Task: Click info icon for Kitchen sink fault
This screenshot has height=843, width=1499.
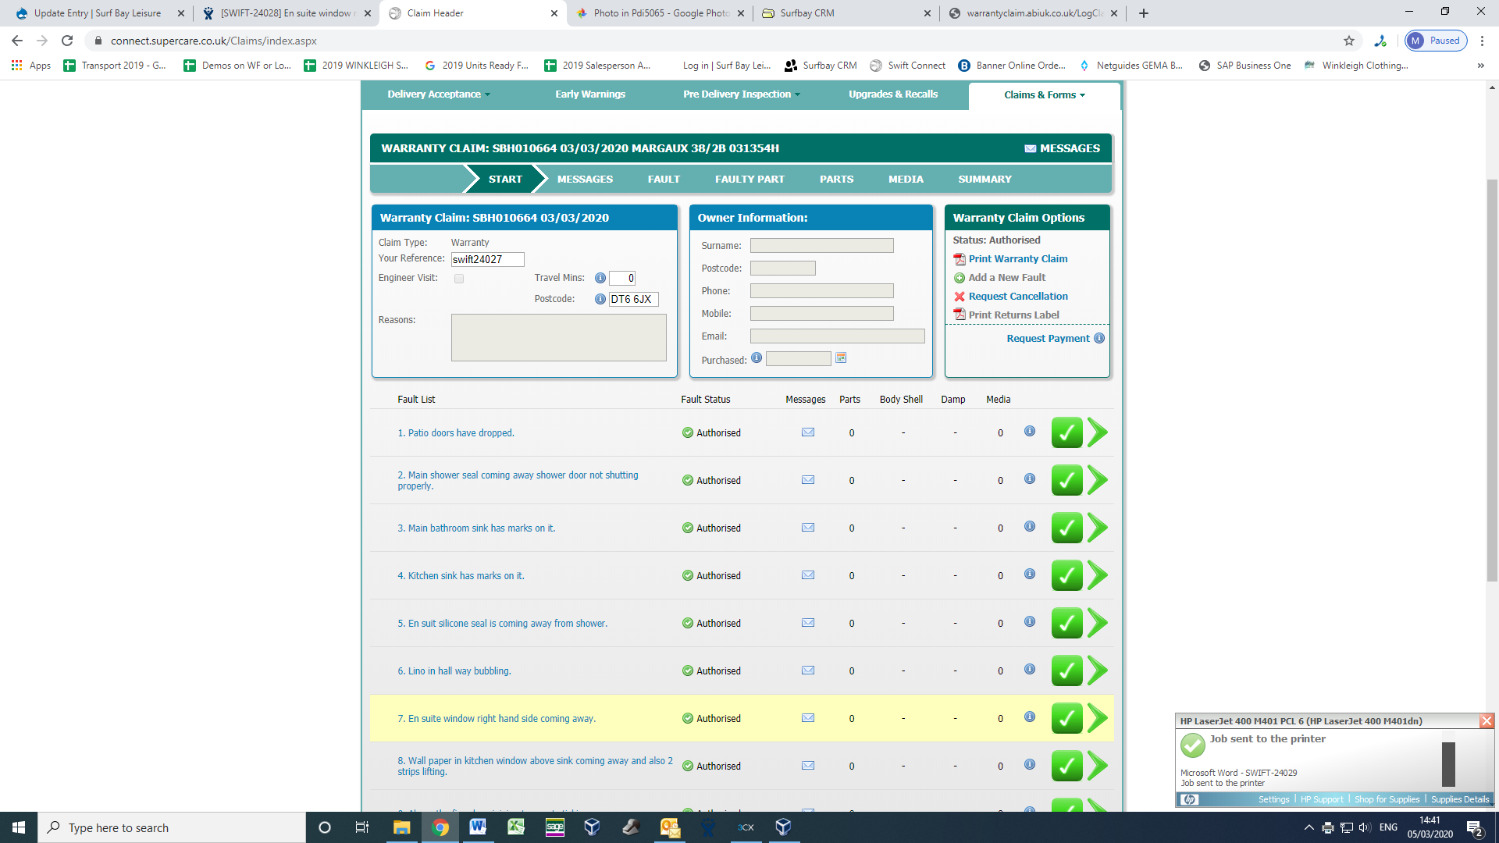Action: click(x=1030, y=574)
